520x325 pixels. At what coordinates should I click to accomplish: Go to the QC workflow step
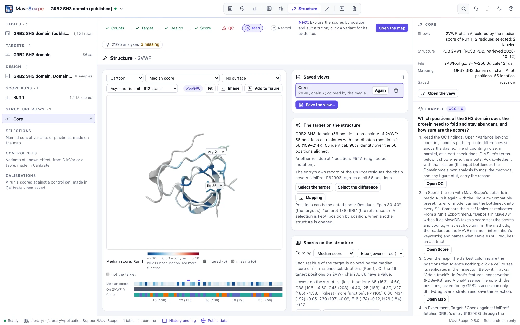[x=228, y=28]
